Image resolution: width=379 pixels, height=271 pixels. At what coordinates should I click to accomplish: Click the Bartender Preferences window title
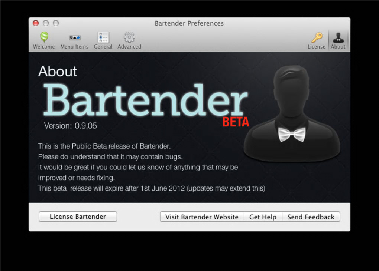click(x=189, y=23)
